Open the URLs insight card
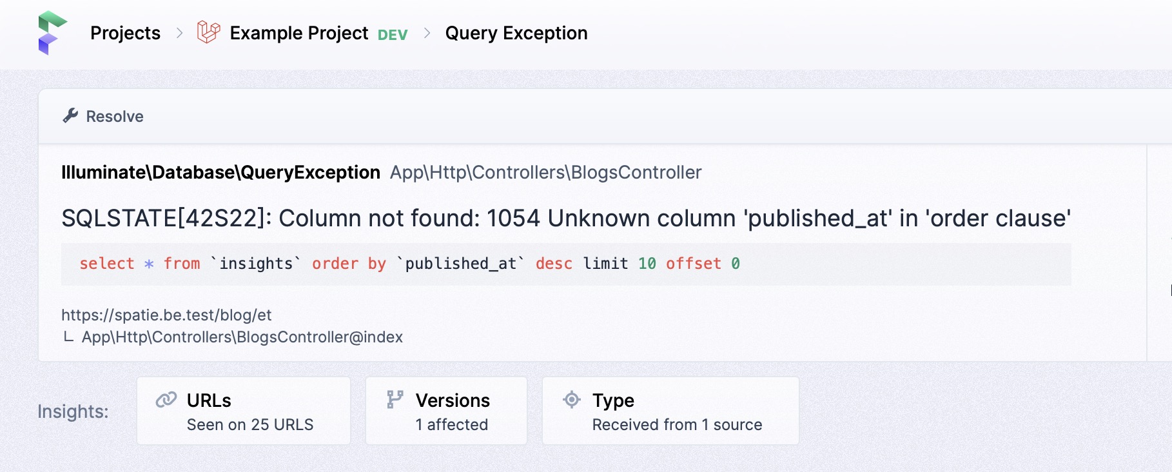 244,411
